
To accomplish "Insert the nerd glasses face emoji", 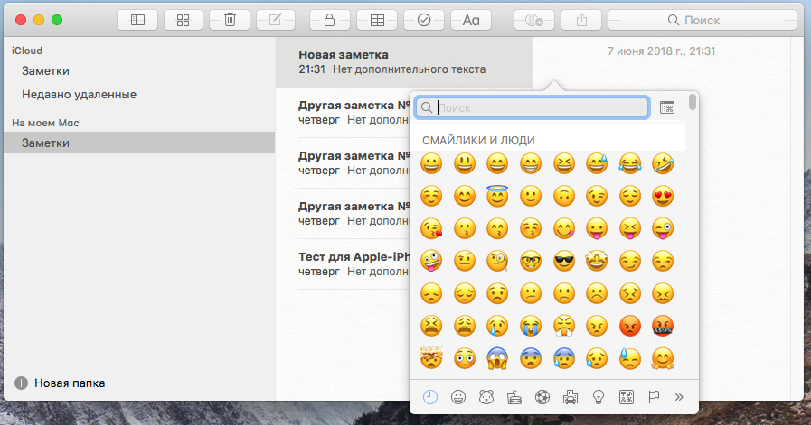I will [x=531, y=262].
